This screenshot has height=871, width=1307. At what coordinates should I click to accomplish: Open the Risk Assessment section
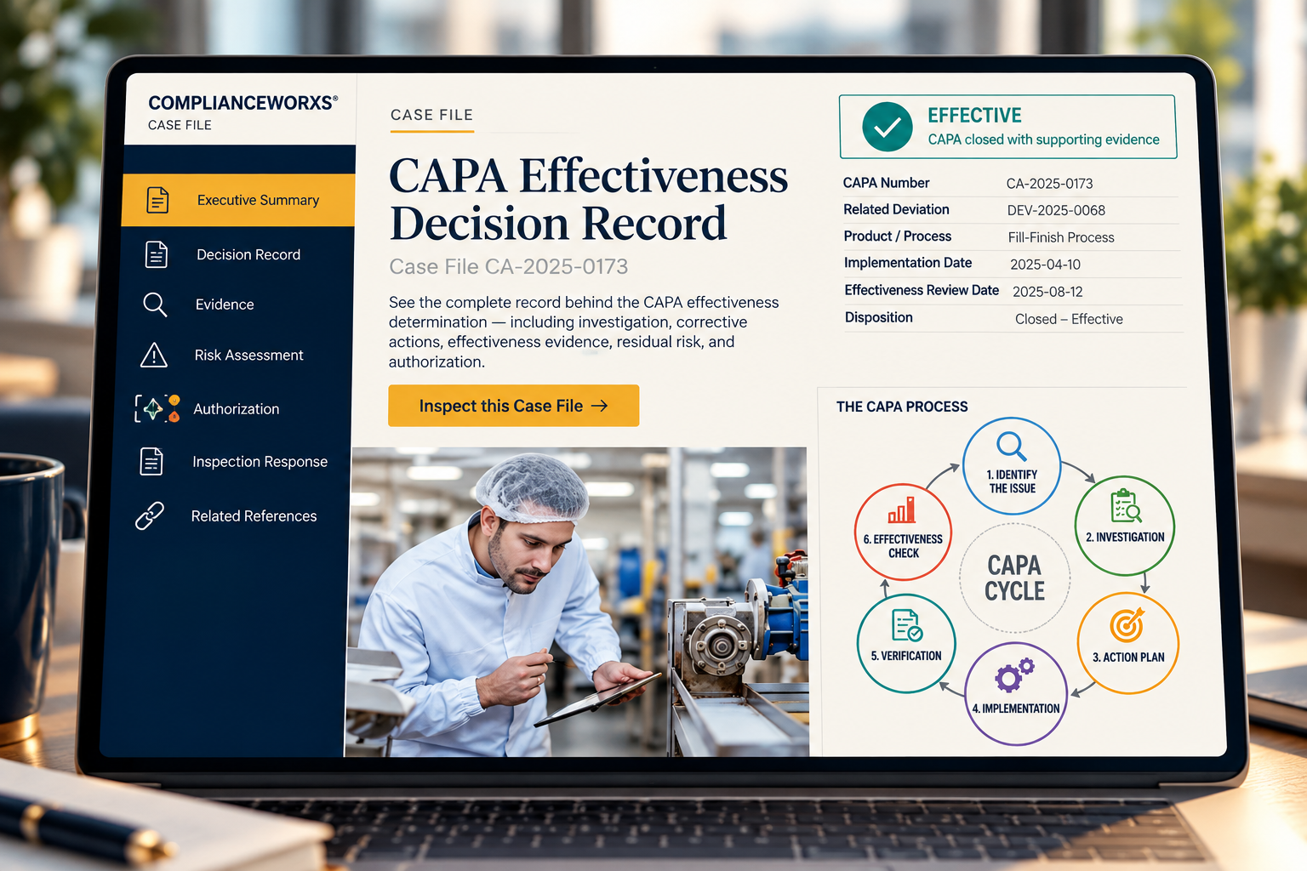click(x=236, y=355)
